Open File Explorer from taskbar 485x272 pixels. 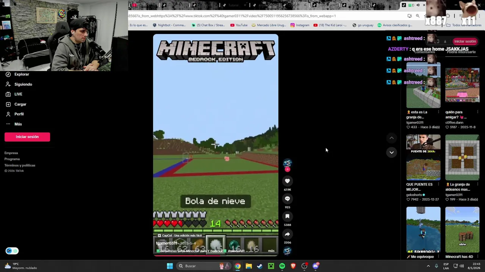[249, 266]
